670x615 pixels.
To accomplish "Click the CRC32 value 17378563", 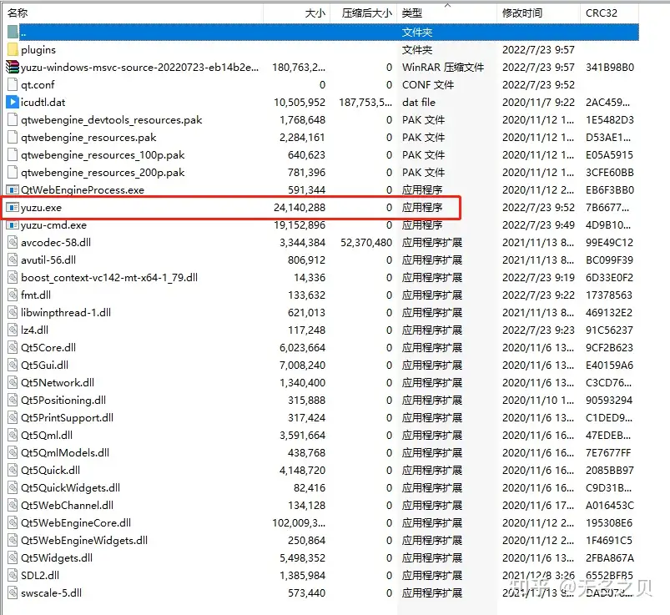I will click(x=609, y=295).
